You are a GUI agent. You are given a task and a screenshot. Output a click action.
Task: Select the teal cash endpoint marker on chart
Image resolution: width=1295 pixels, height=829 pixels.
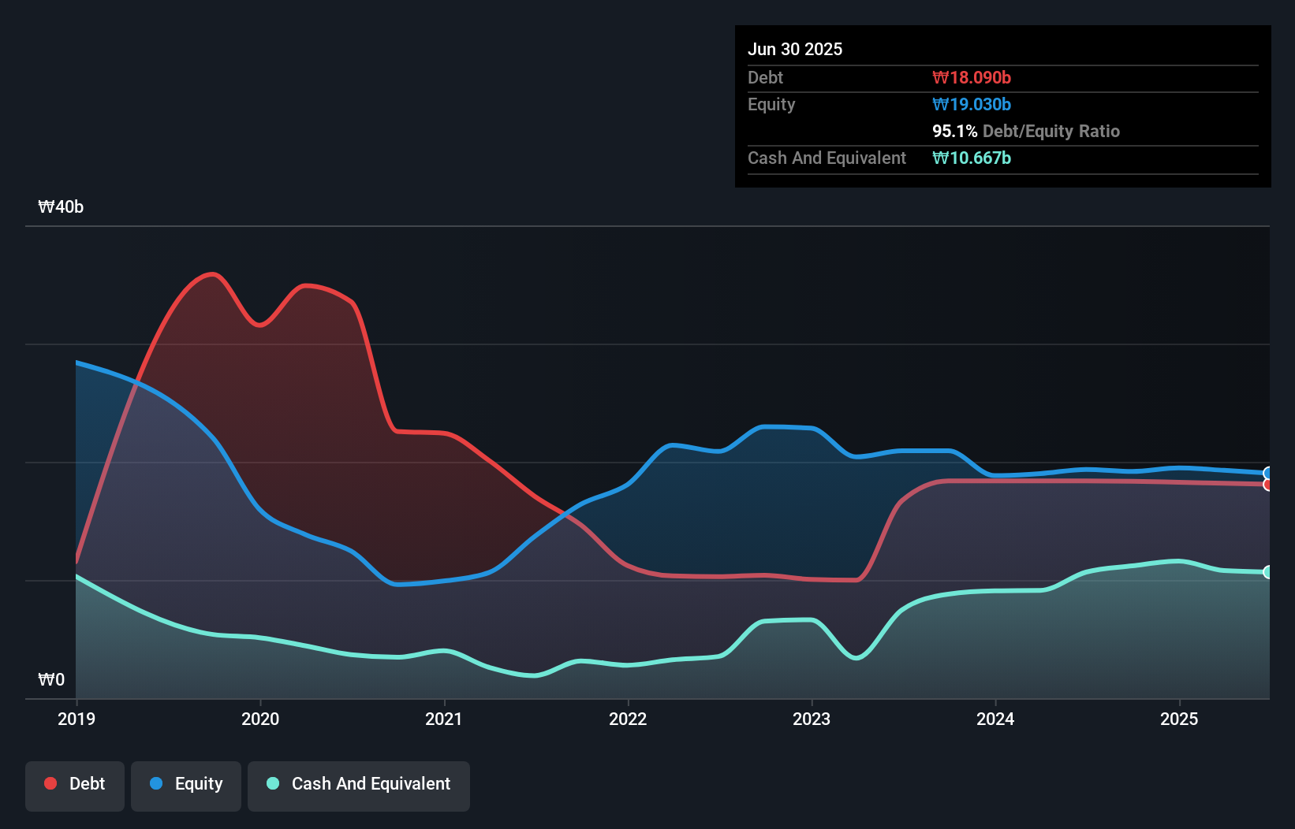tap(1267, 573)
